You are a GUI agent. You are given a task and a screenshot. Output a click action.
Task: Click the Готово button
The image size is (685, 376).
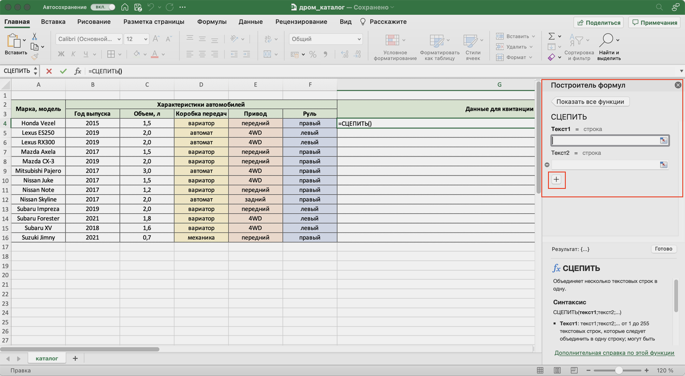(663, 249)
